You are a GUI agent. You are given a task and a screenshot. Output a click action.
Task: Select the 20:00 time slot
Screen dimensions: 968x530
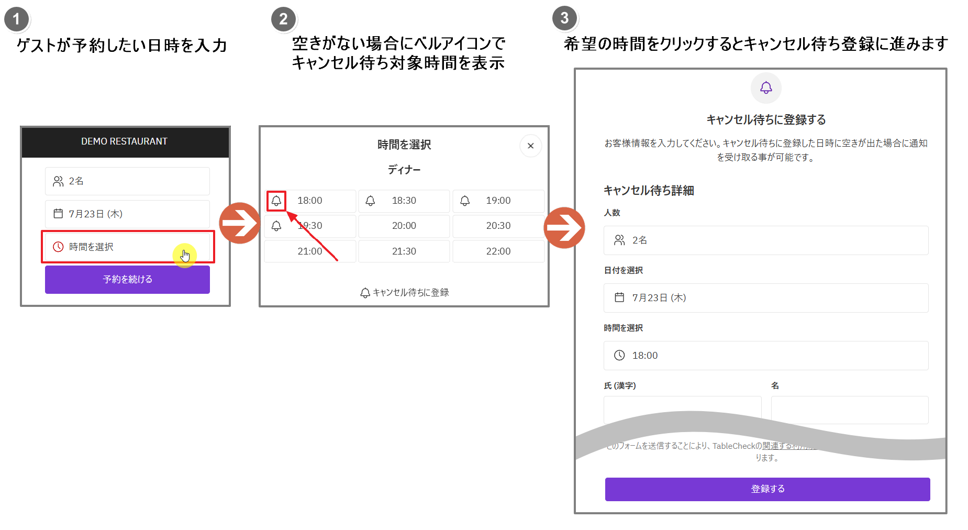point(404,226)
